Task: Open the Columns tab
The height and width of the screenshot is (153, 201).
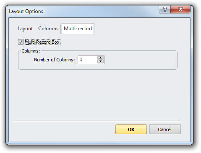Action: click(x=48, y=29)
